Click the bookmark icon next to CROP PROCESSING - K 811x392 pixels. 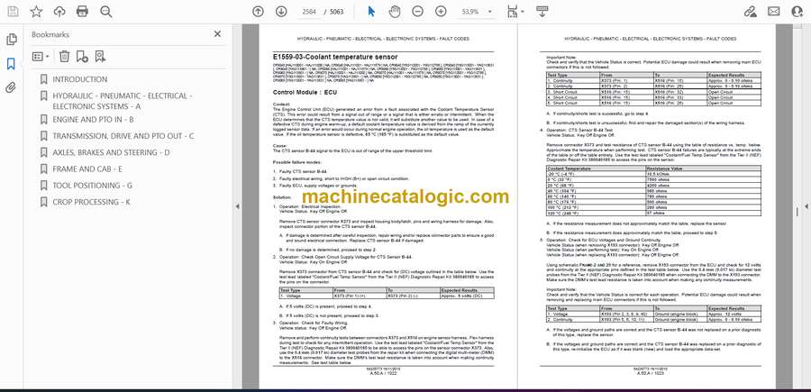[x=44, y=202]
